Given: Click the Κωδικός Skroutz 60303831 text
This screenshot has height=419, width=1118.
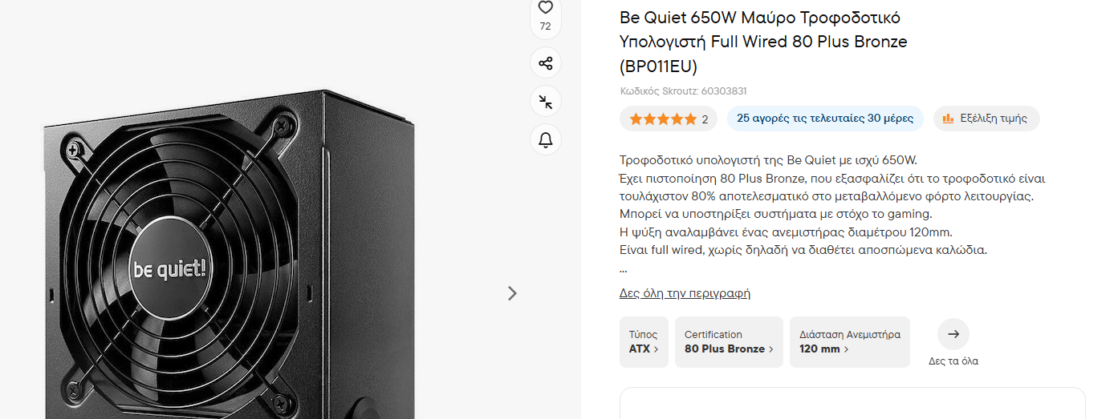Looking at the screenshot, I should tap(683, 91).
